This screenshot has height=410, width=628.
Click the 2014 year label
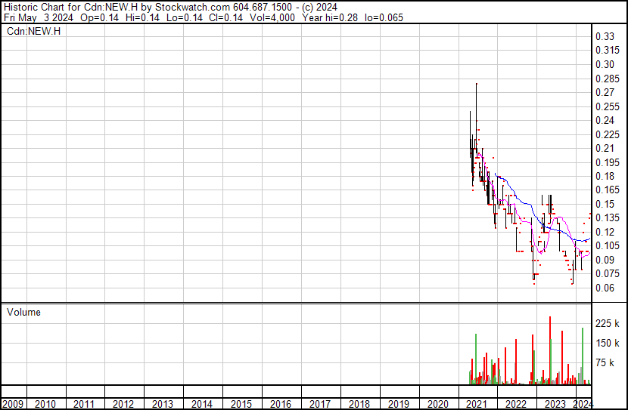[202, 404]
